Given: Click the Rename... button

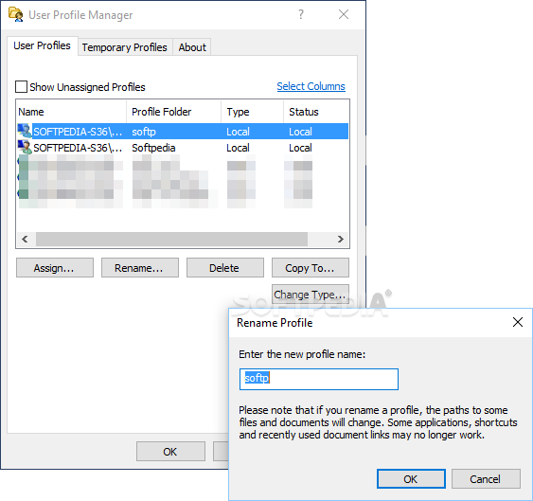Looking at the screenshot, I should click(x=140, y=268).
